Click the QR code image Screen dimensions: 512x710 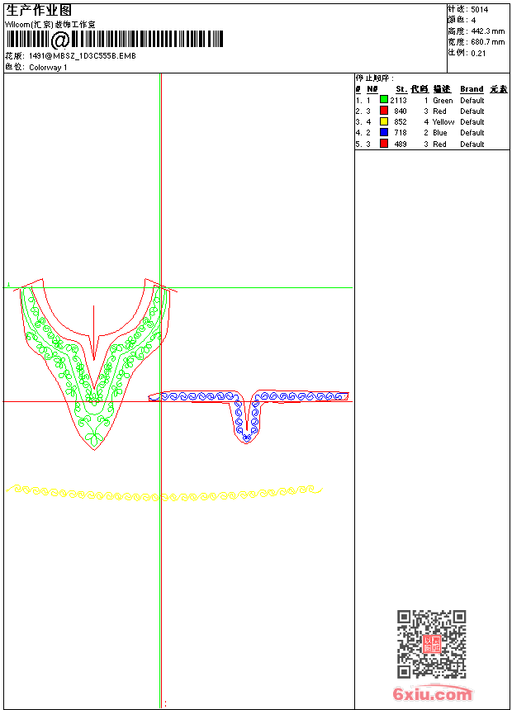click(431, 643)
